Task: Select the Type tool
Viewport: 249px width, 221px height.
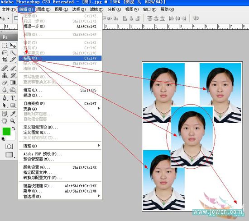Action: [x=13, y=98]
